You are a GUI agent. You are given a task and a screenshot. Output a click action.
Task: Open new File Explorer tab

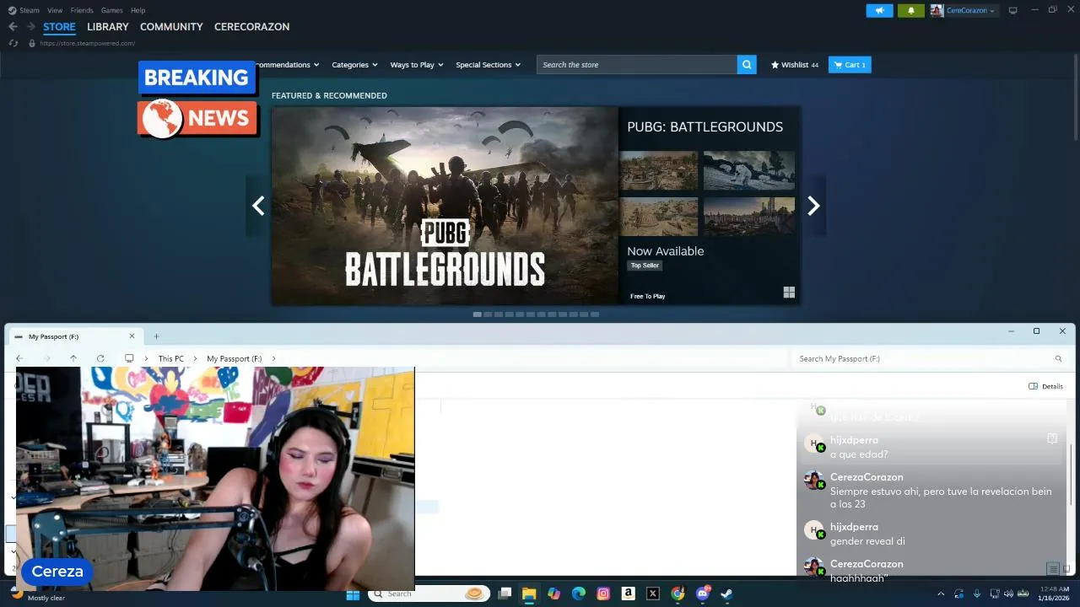(156, 336)
